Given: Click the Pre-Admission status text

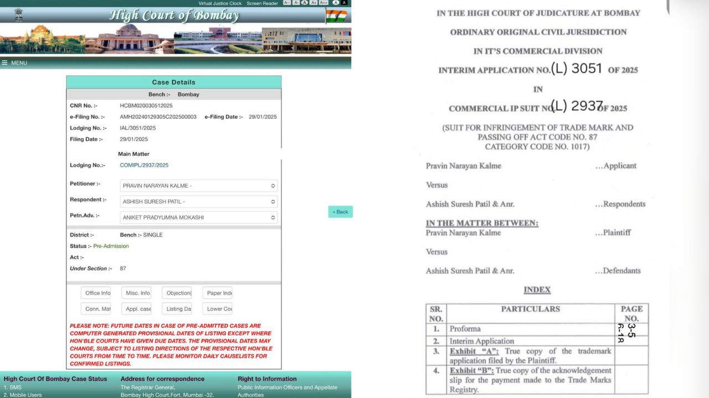Looking at the screenshot, I should coord(111,246).
